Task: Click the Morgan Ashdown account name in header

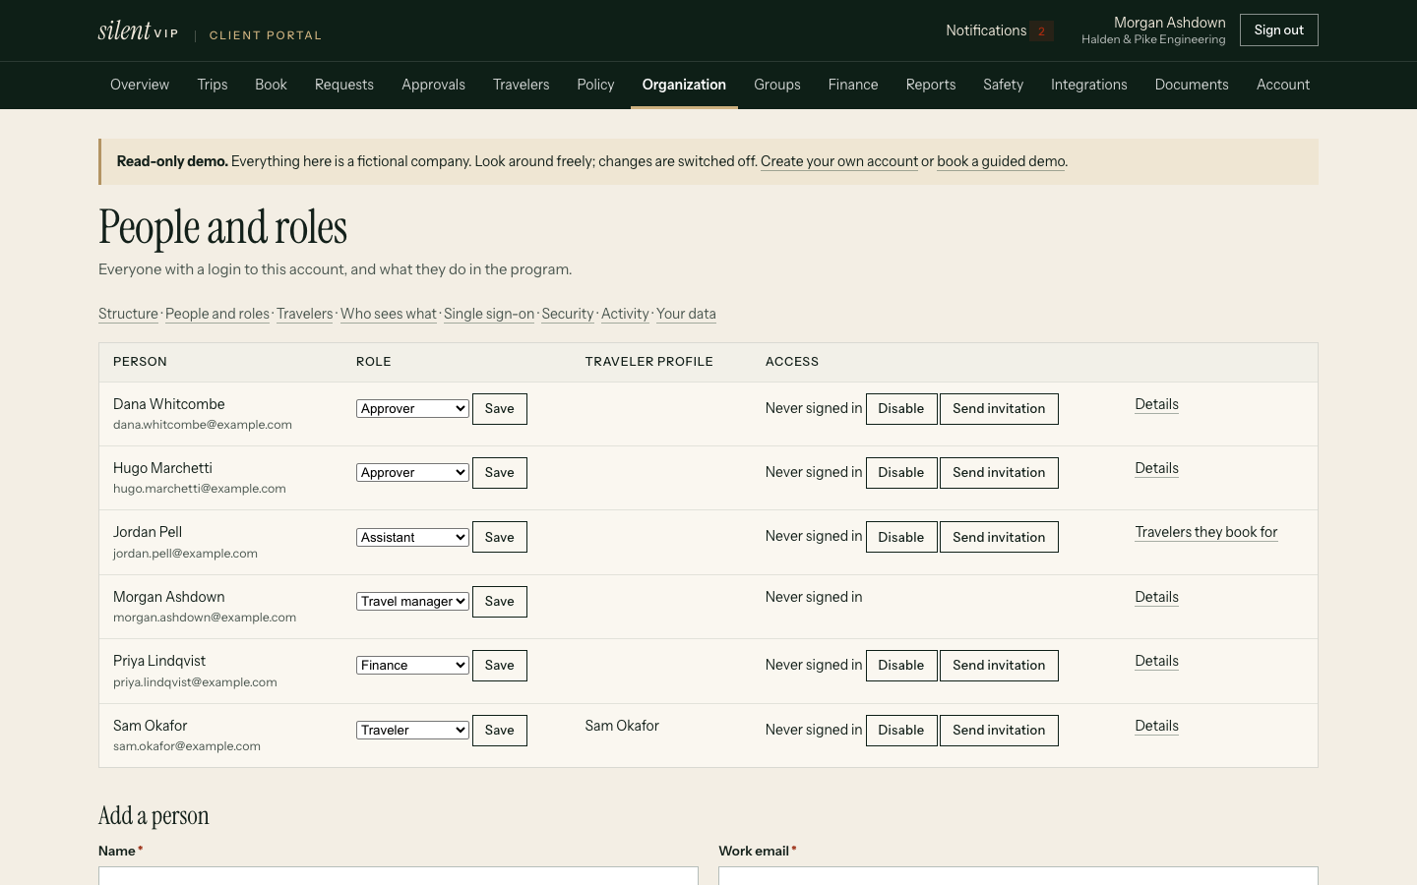Action: point(1170,23)
